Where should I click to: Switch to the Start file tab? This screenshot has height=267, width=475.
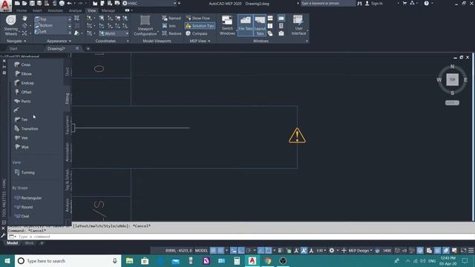click(x=13, y=48)
